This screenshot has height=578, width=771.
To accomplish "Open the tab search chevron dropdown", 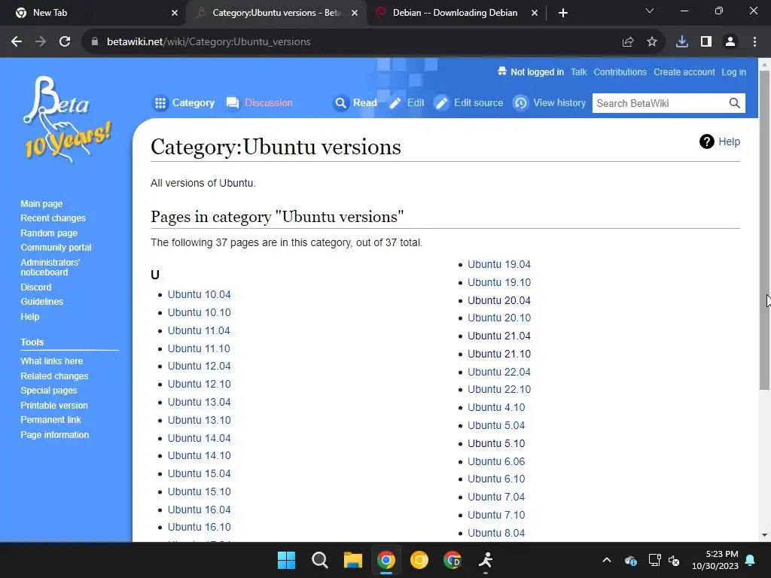I will pyautogui.click(x=650, y=11).
